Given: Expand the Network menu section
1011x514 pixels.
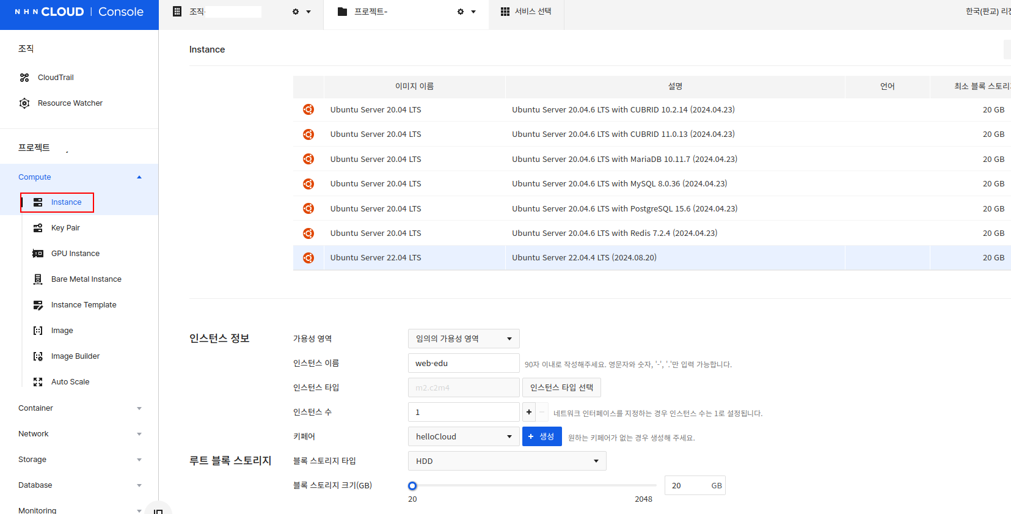Looking at the screenshot, I should [139, 434].
